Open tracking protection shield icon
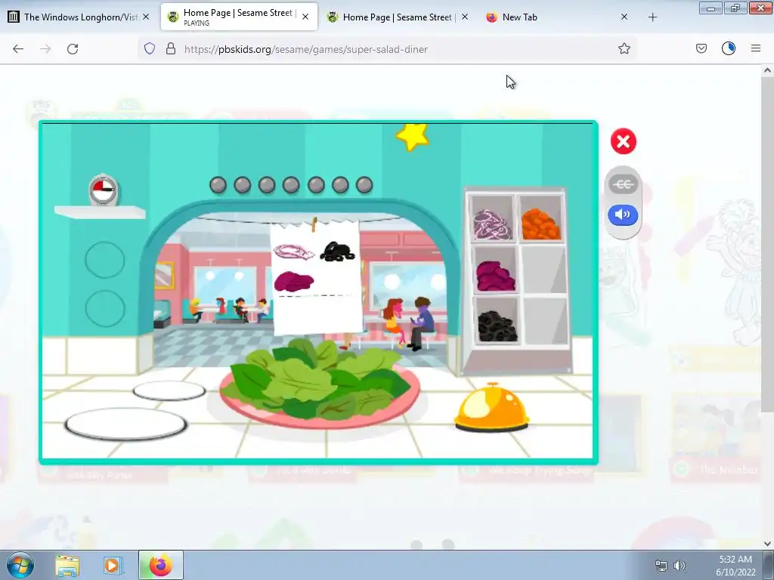The width and height of the screenshot is (774, 580). (x=150, y=49)
